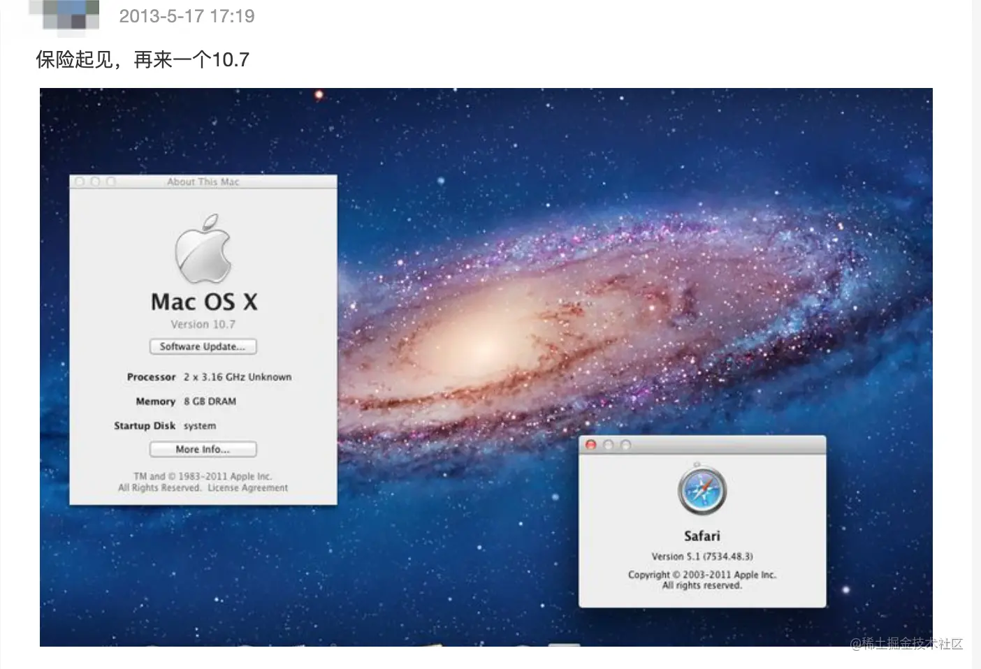Click the Safari Version 5.1 text
The width and height of the screenshot is (981, 669).
click(x=702, y=557)
